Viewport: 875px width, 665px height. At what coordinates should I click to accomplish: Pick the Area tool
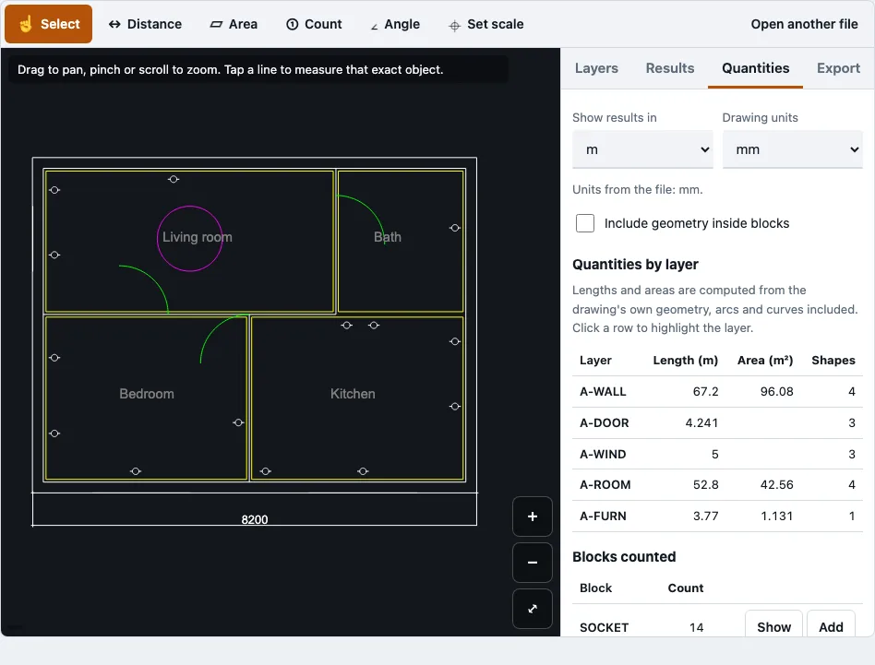[234, 24]
